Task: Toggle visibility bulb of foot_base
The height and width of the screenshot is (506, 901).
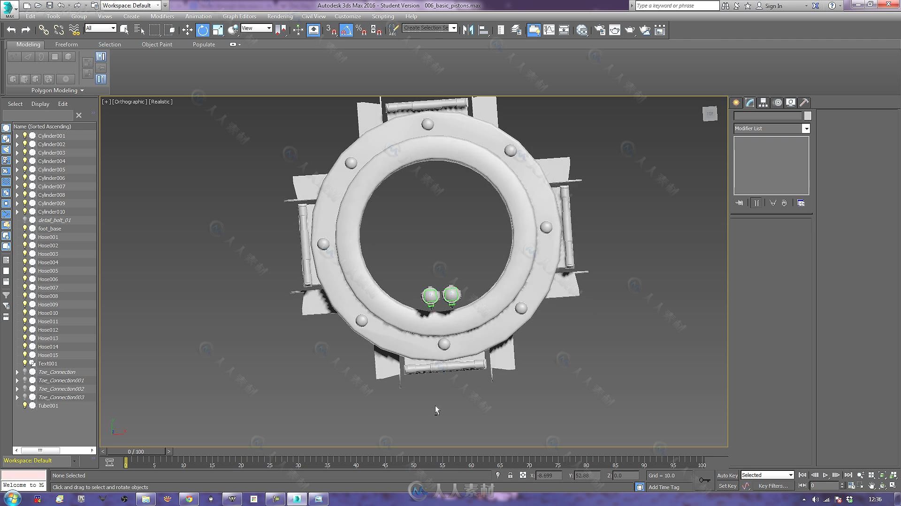Action: (x=25, y=228)
